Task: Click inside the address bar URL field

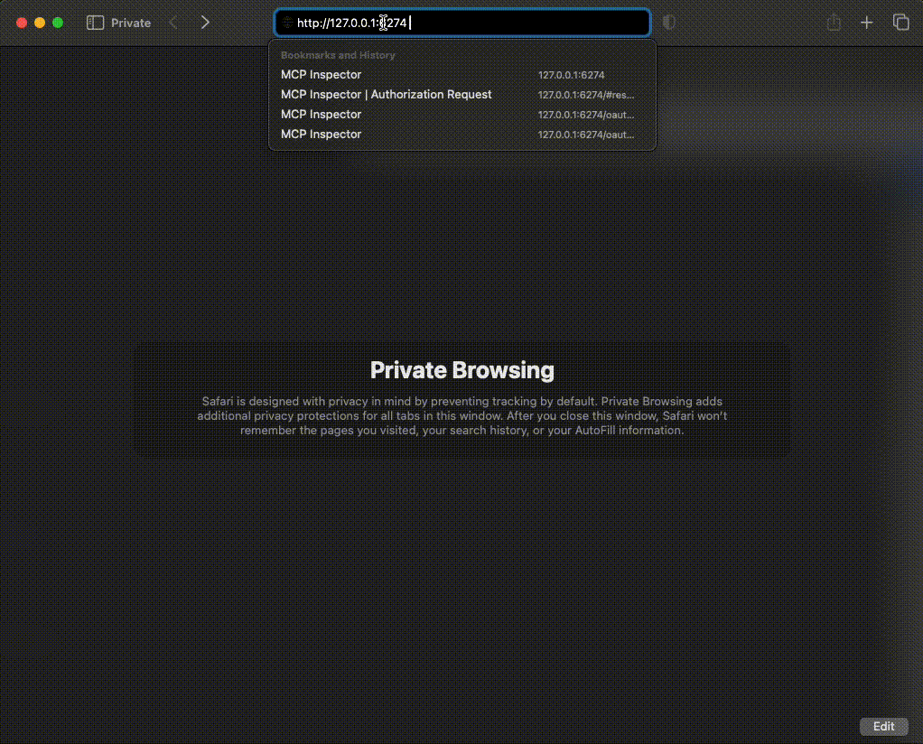Action: (x=462, y=23)
